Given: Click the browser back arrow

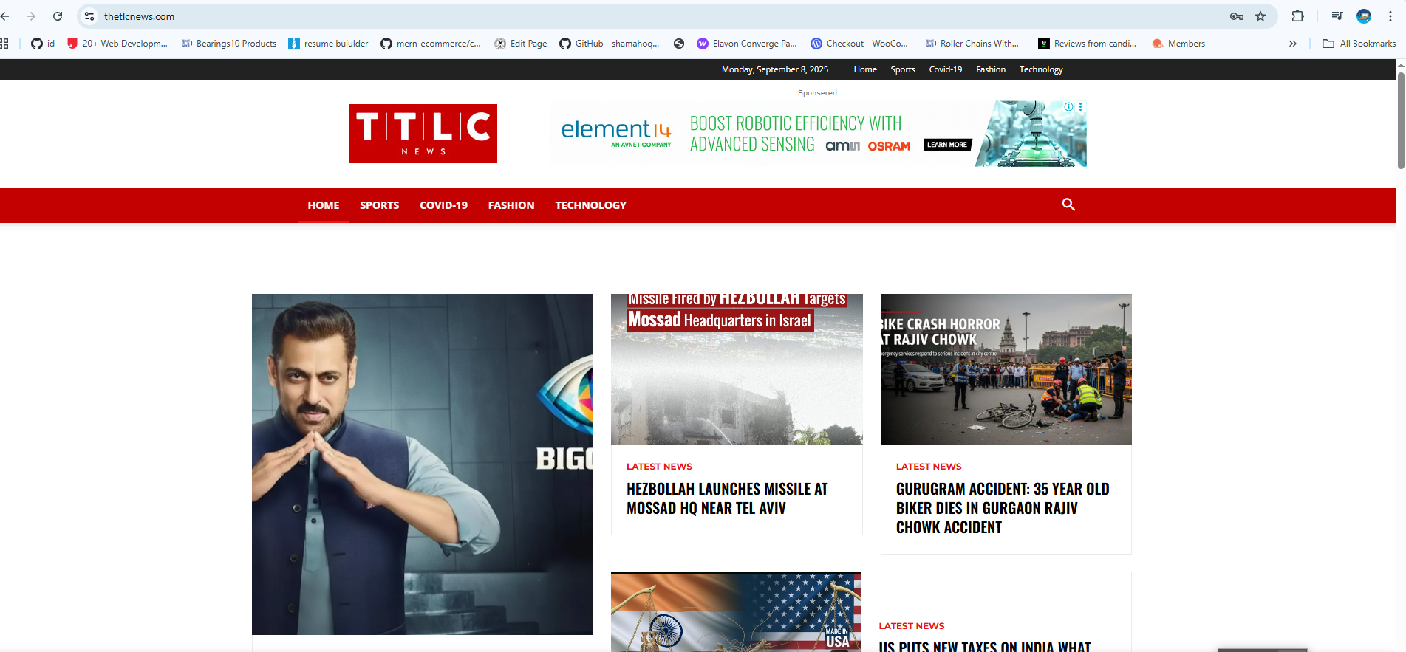Looking at the screenshot, I should [x=5, y=16].
